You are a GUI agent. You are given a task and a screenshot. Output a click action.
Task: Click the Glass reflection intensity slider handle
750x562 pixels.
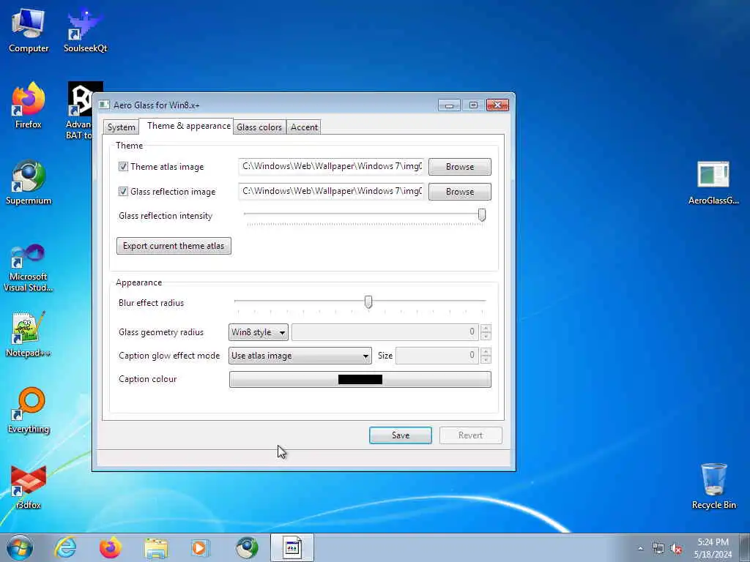tap(482, 215)
